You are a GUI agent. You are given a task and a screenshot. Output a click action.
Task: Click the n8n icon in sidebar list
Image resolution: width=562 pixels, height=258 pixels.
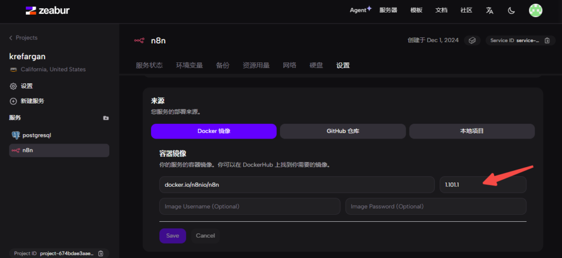tap(16, 151)
